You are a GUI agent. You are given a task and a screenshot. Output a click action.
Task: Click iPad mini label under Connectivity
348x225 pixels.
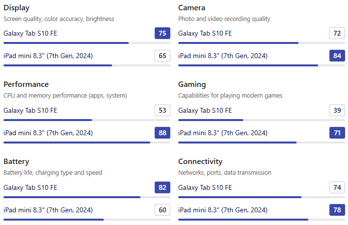coord(223,210)
